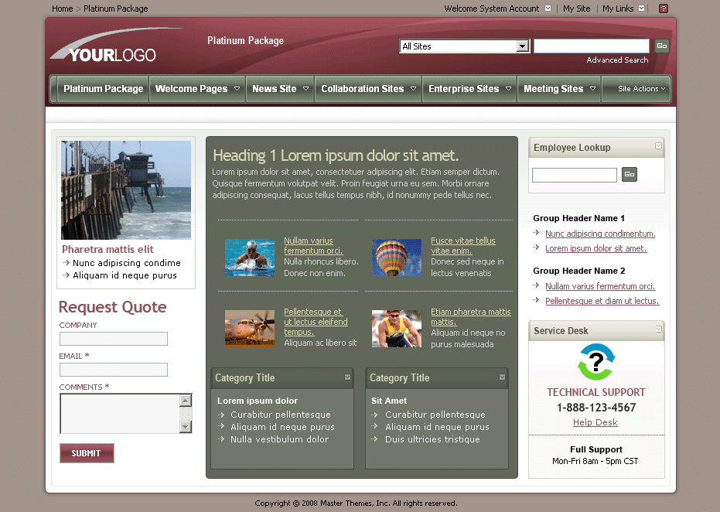Collapse the Service Desk web part
The width and height of the screenshot is (720, 512).
pos(658,330)
